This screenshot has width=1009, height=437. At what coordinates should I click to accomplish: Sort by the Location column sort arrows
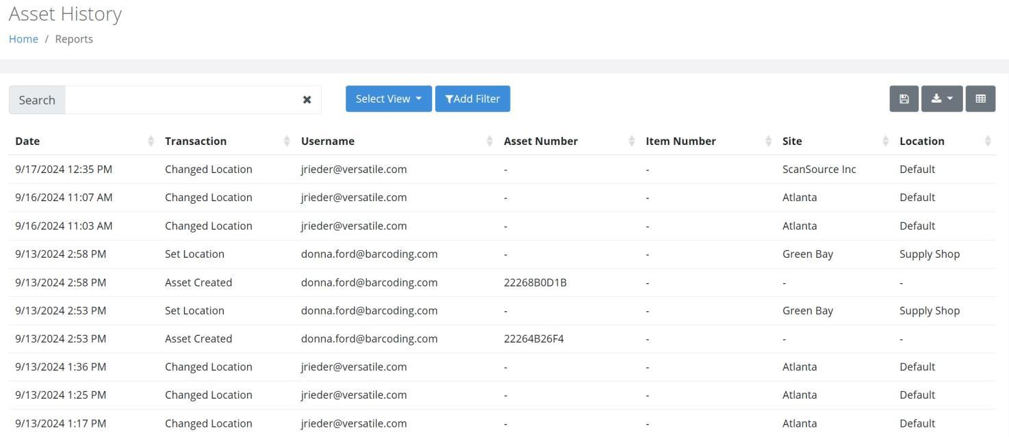(x=988, y=141)
